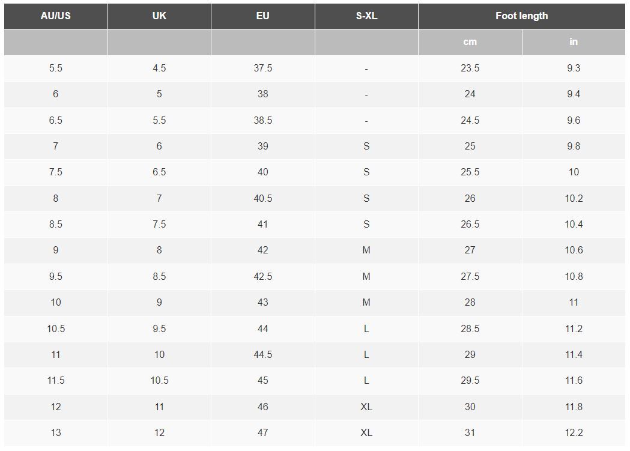Select foot length 27.5 cm cell
This screenshot has width=630, height=451.
click(x=470, y=277)
